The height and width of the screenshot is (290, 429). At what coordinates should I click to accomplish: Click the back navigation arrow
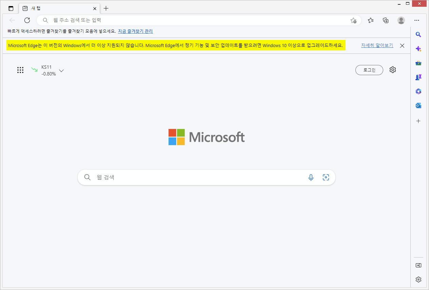tap(12, 20)
